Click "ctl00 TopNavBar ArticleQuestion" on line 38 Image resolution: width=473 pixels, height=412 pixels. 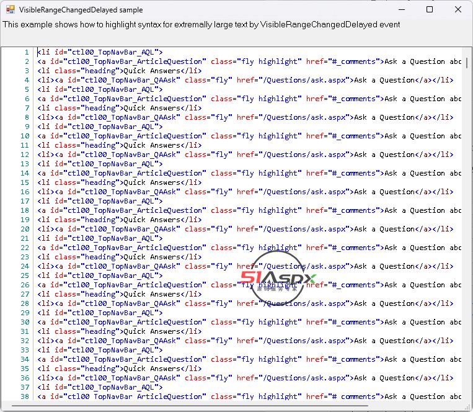pos(135,396)
